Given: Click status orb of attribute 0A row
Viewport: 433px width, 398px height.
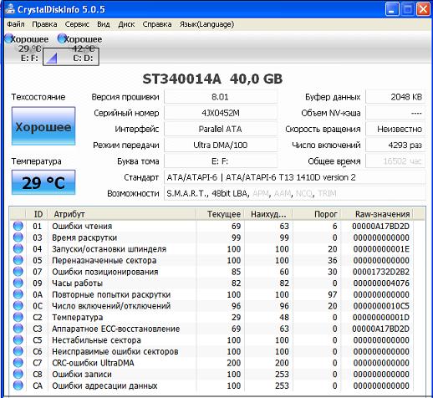Looking at the screenshot, I should tap(18, 294).
